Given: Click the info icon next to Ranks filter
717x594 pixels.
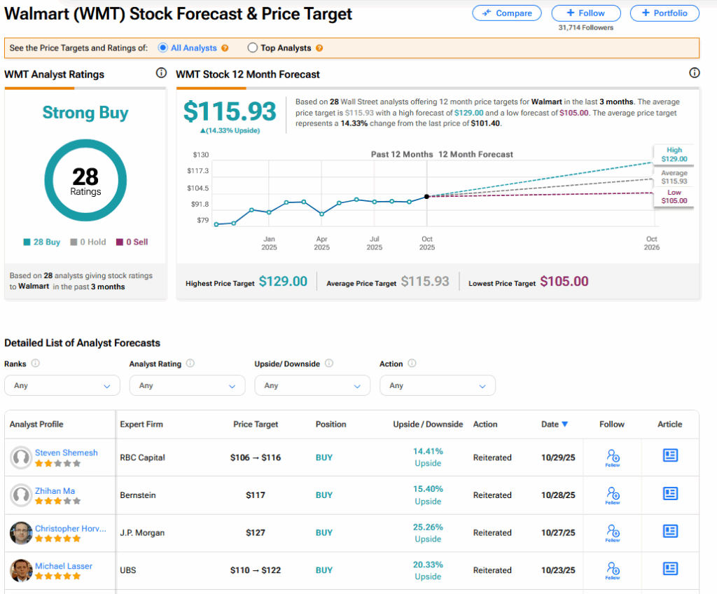Looking at the screenshot, I should tap(36, 364).
